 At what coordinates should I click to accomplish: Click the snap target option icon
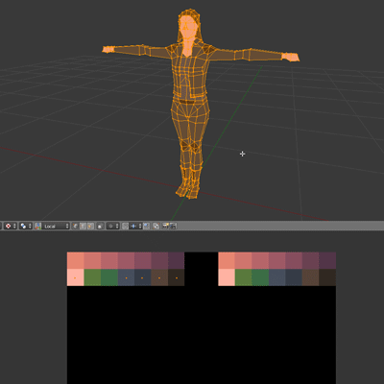[x=147, y=226]
